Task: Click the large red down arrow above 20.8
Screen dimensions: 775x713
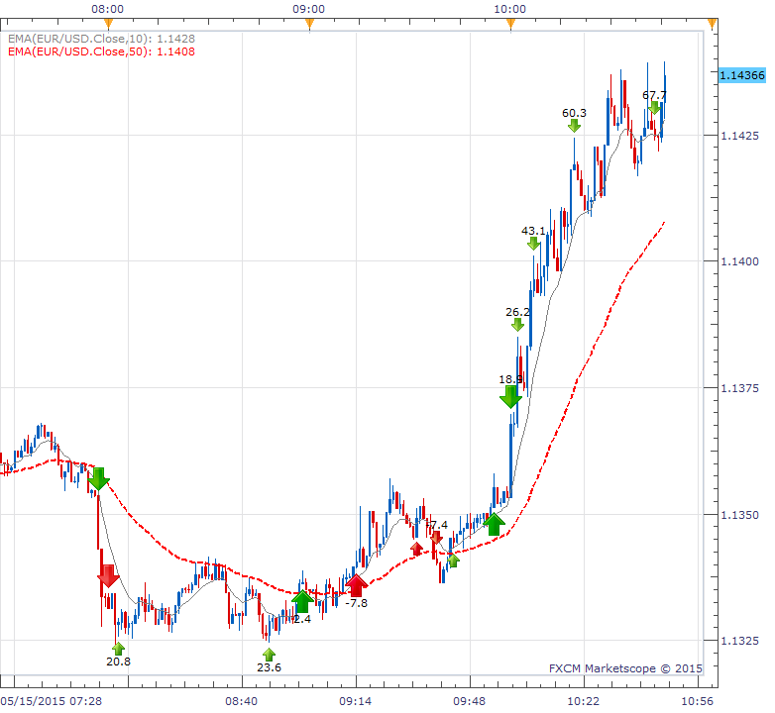Action: click(108, 575)
